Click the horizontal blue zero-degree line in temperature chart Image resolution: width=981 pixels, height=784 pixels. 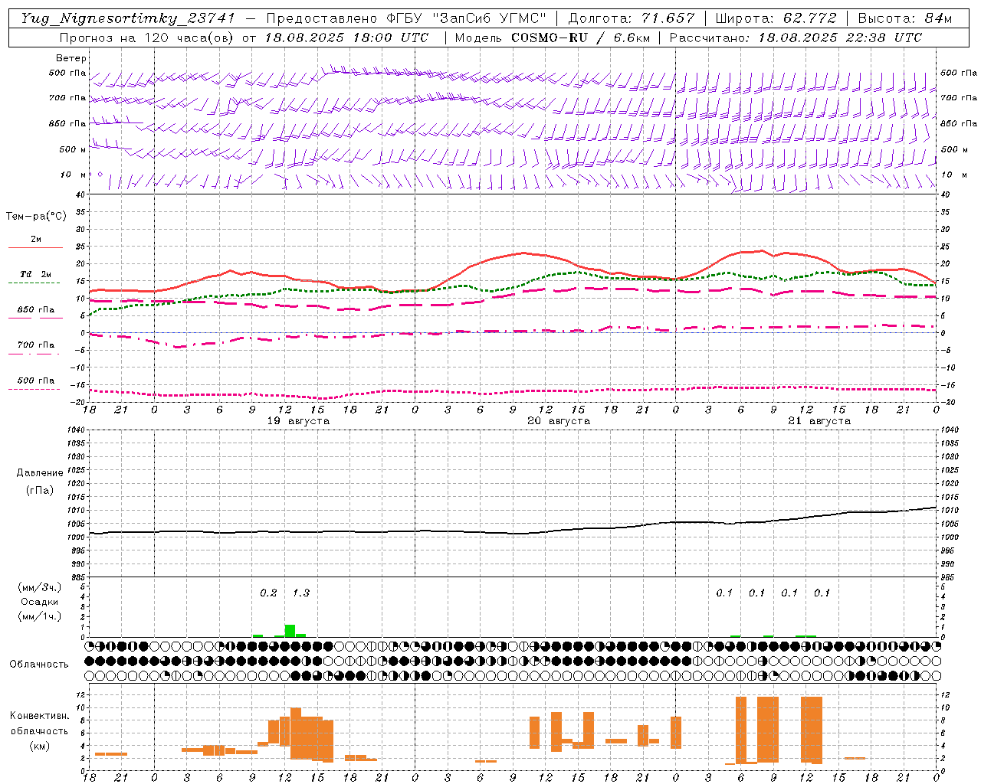[513, 332]
